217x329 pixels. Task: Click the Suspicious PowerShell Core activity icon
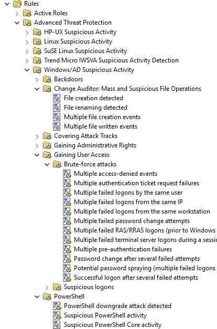point(57,325)
